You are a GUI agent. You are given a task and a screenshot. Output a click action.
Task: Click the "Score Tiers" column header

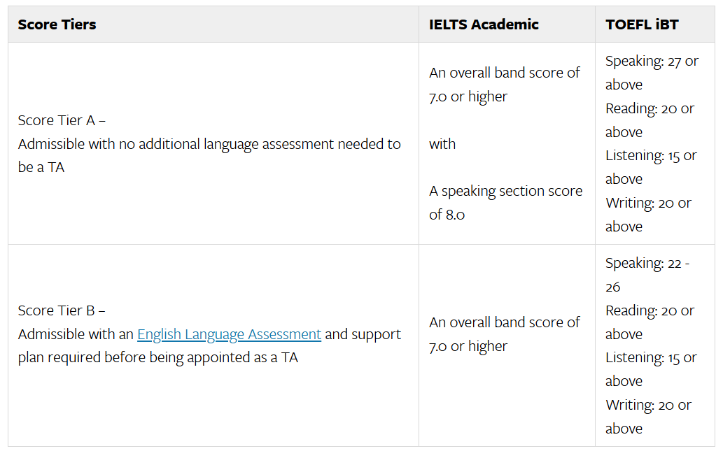click(x=57, y=24)
